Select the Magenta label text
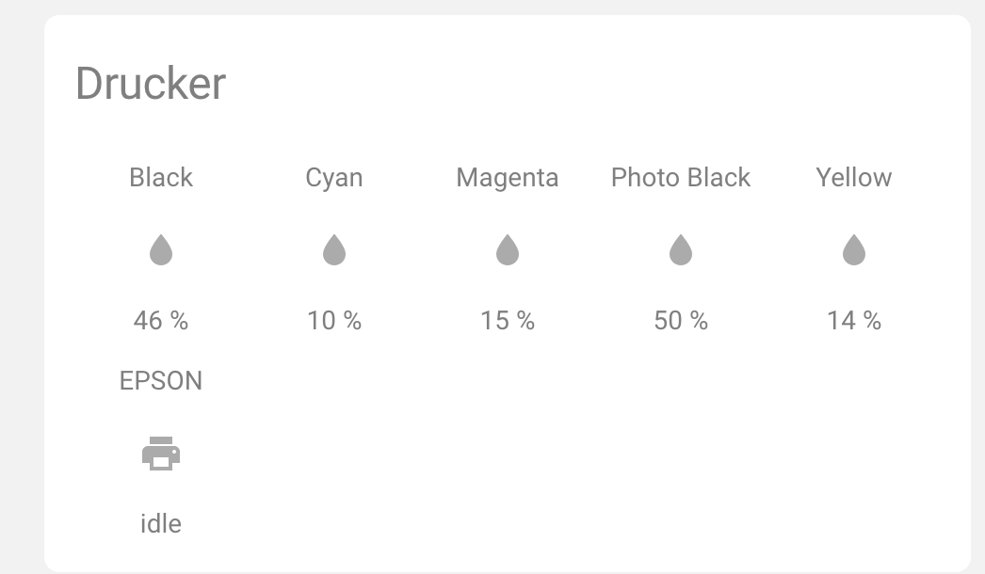Screen dimensions: 985x574 pos(508,178)
